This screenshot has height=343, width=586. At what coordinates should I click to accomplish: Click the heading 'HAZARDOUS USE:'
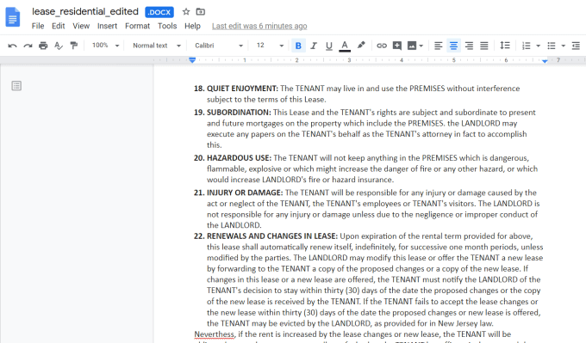coord(240,157)
